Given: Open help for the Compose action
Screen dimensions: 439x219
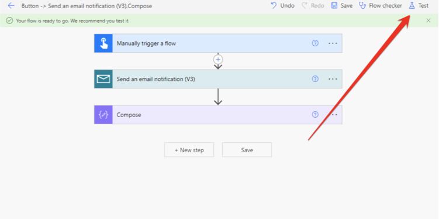Looking at the screenshot, I should coord(315,114).
